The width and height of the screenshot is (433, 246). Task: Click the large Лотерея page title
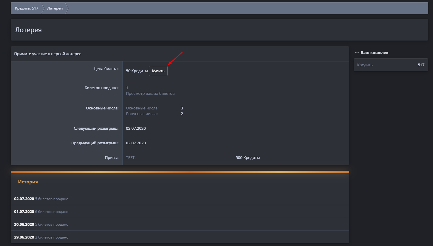coord(28,30)
